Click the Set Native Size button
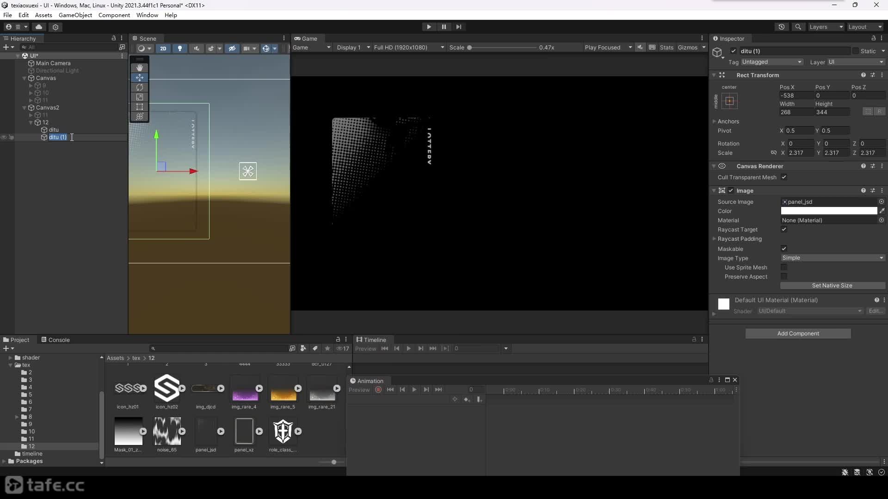 click(832, 286)
